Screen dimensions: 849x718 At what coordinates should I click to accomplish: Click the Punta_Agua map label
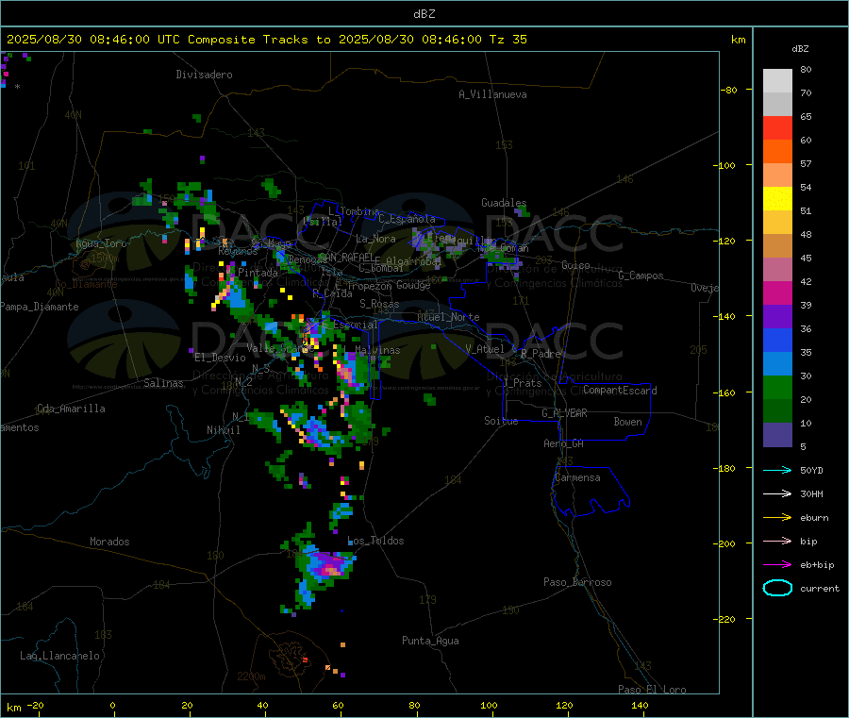pyautogui.click(x=430, y=641)
